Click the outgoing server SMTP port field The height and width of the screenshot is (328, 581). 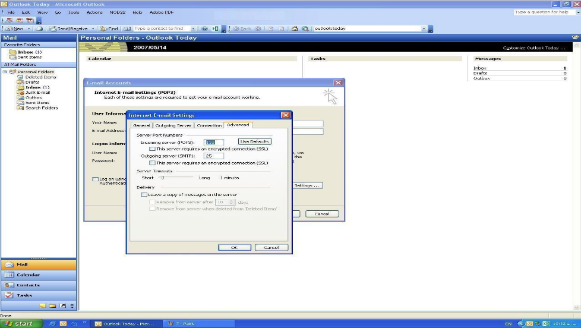click(x=214, y=156)
